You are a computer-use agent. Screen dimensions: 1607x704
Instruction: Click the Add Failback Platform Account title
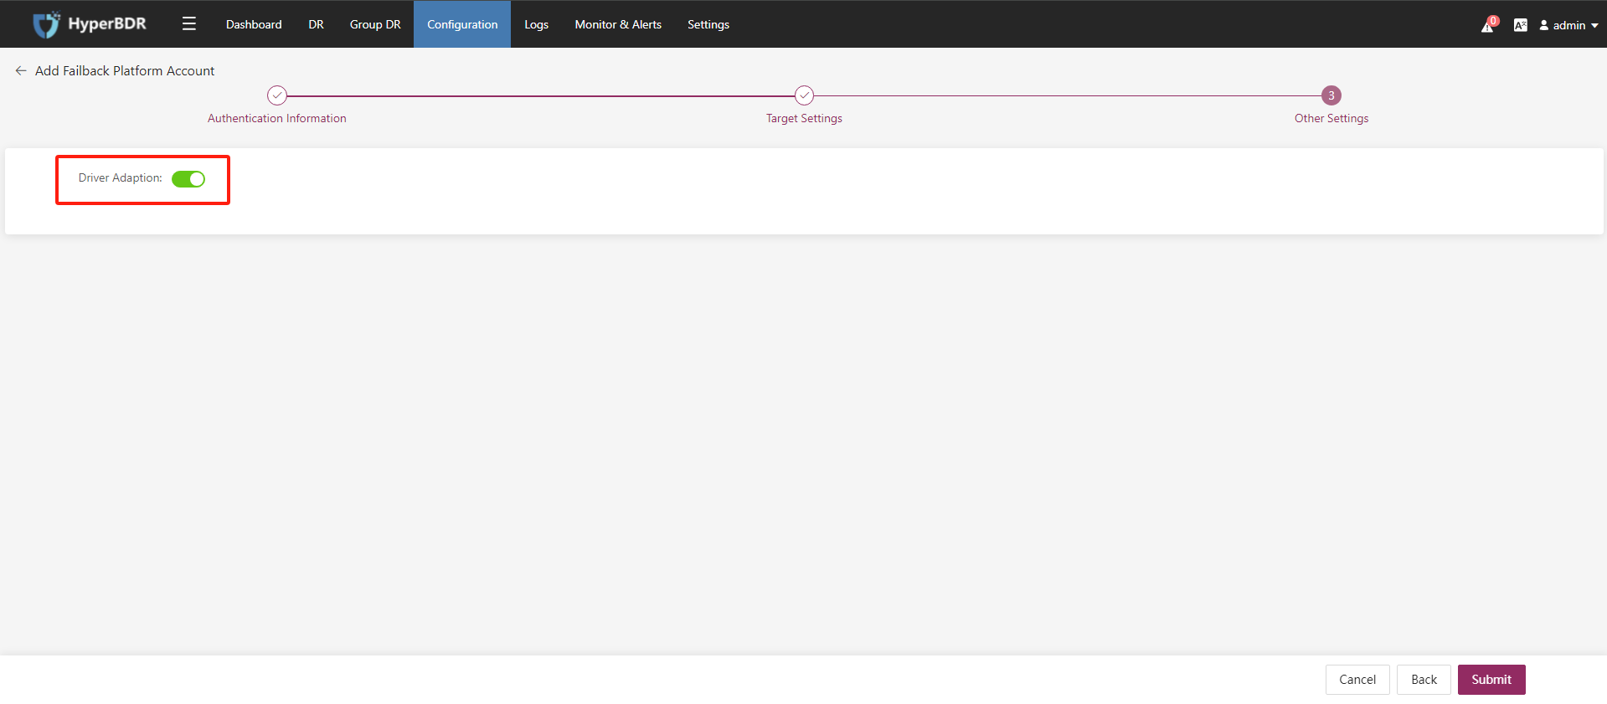tap(125, 71)
